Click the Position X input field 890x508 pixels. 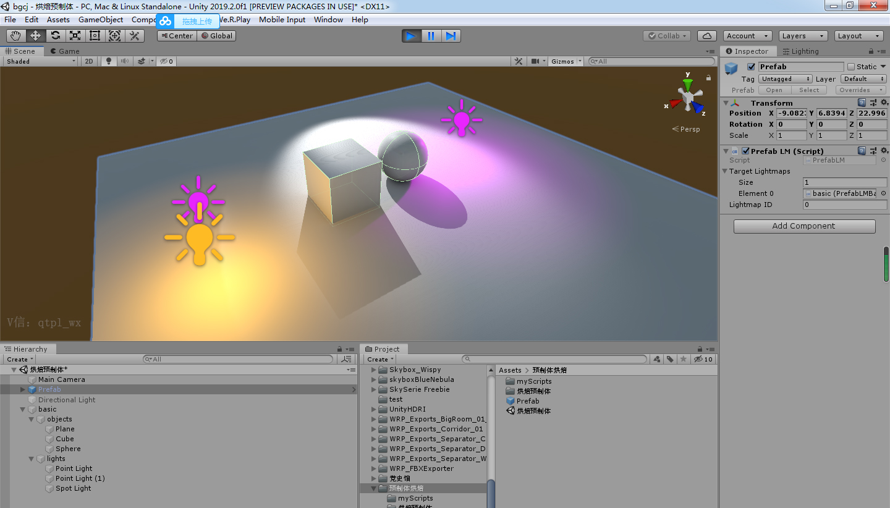point(791,113)
